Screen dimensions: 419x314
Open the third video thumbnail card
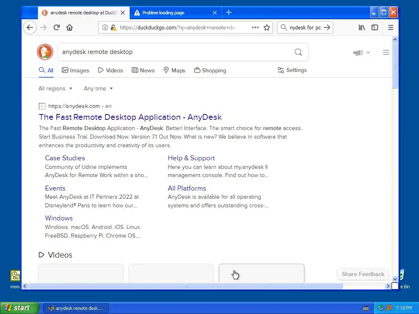[261, 273]
